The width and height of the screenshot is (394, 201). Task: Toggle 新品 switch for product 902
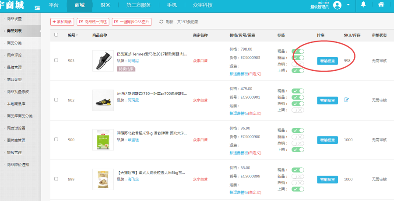[x=298, y=97]
